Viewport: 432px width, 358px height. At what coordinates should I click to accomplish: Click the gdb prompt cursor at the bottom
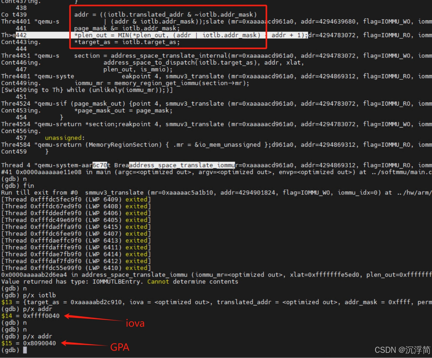click(x=25, y=350)
